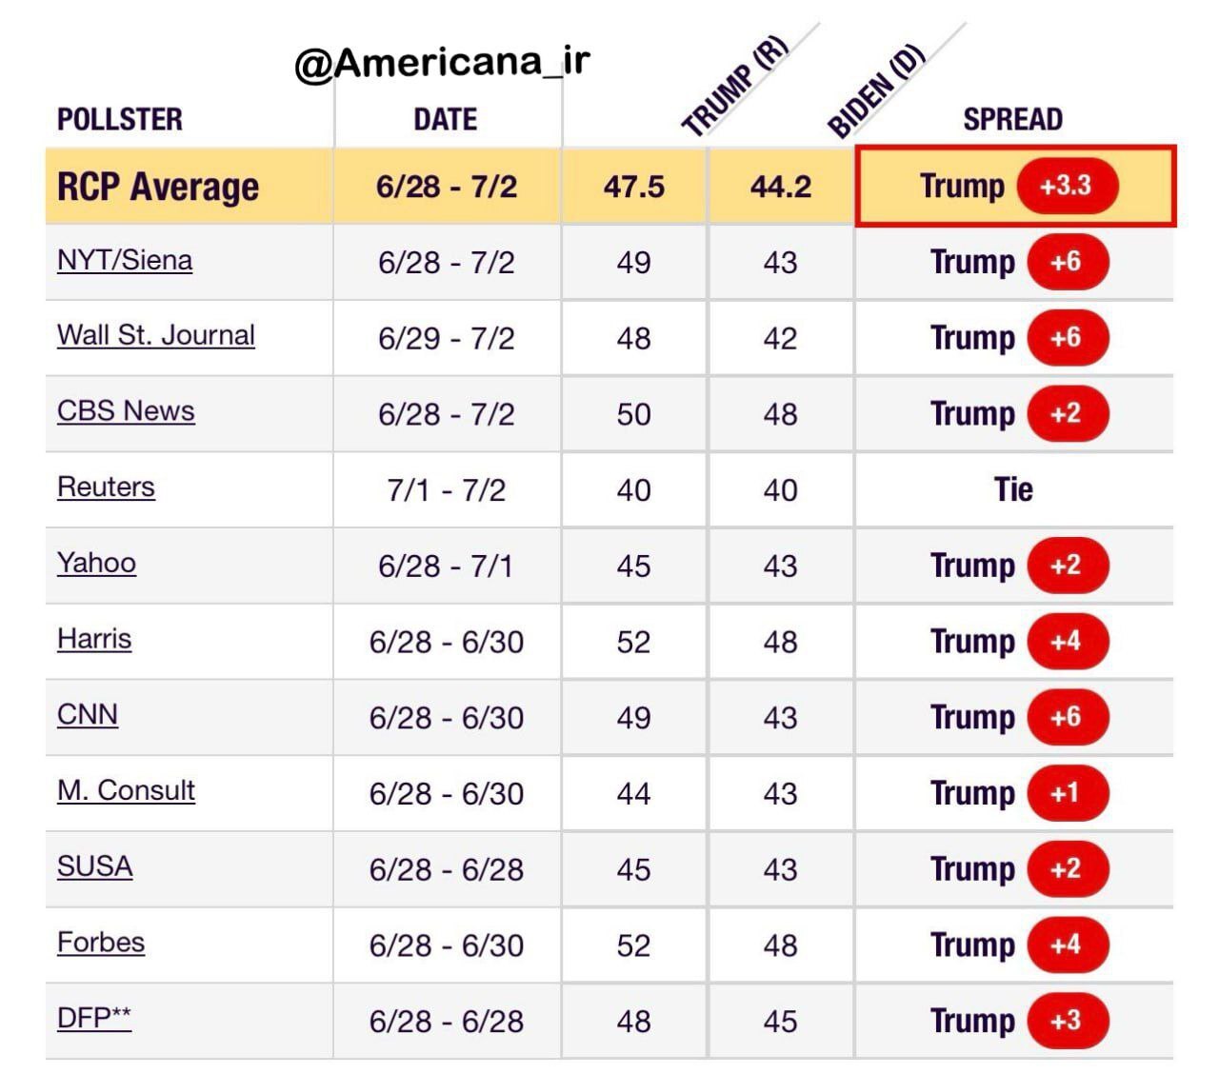This screenshot has height=1074, width=1219.
Task: Select the SUSA pollster link
Action: [x=94, y=866]
